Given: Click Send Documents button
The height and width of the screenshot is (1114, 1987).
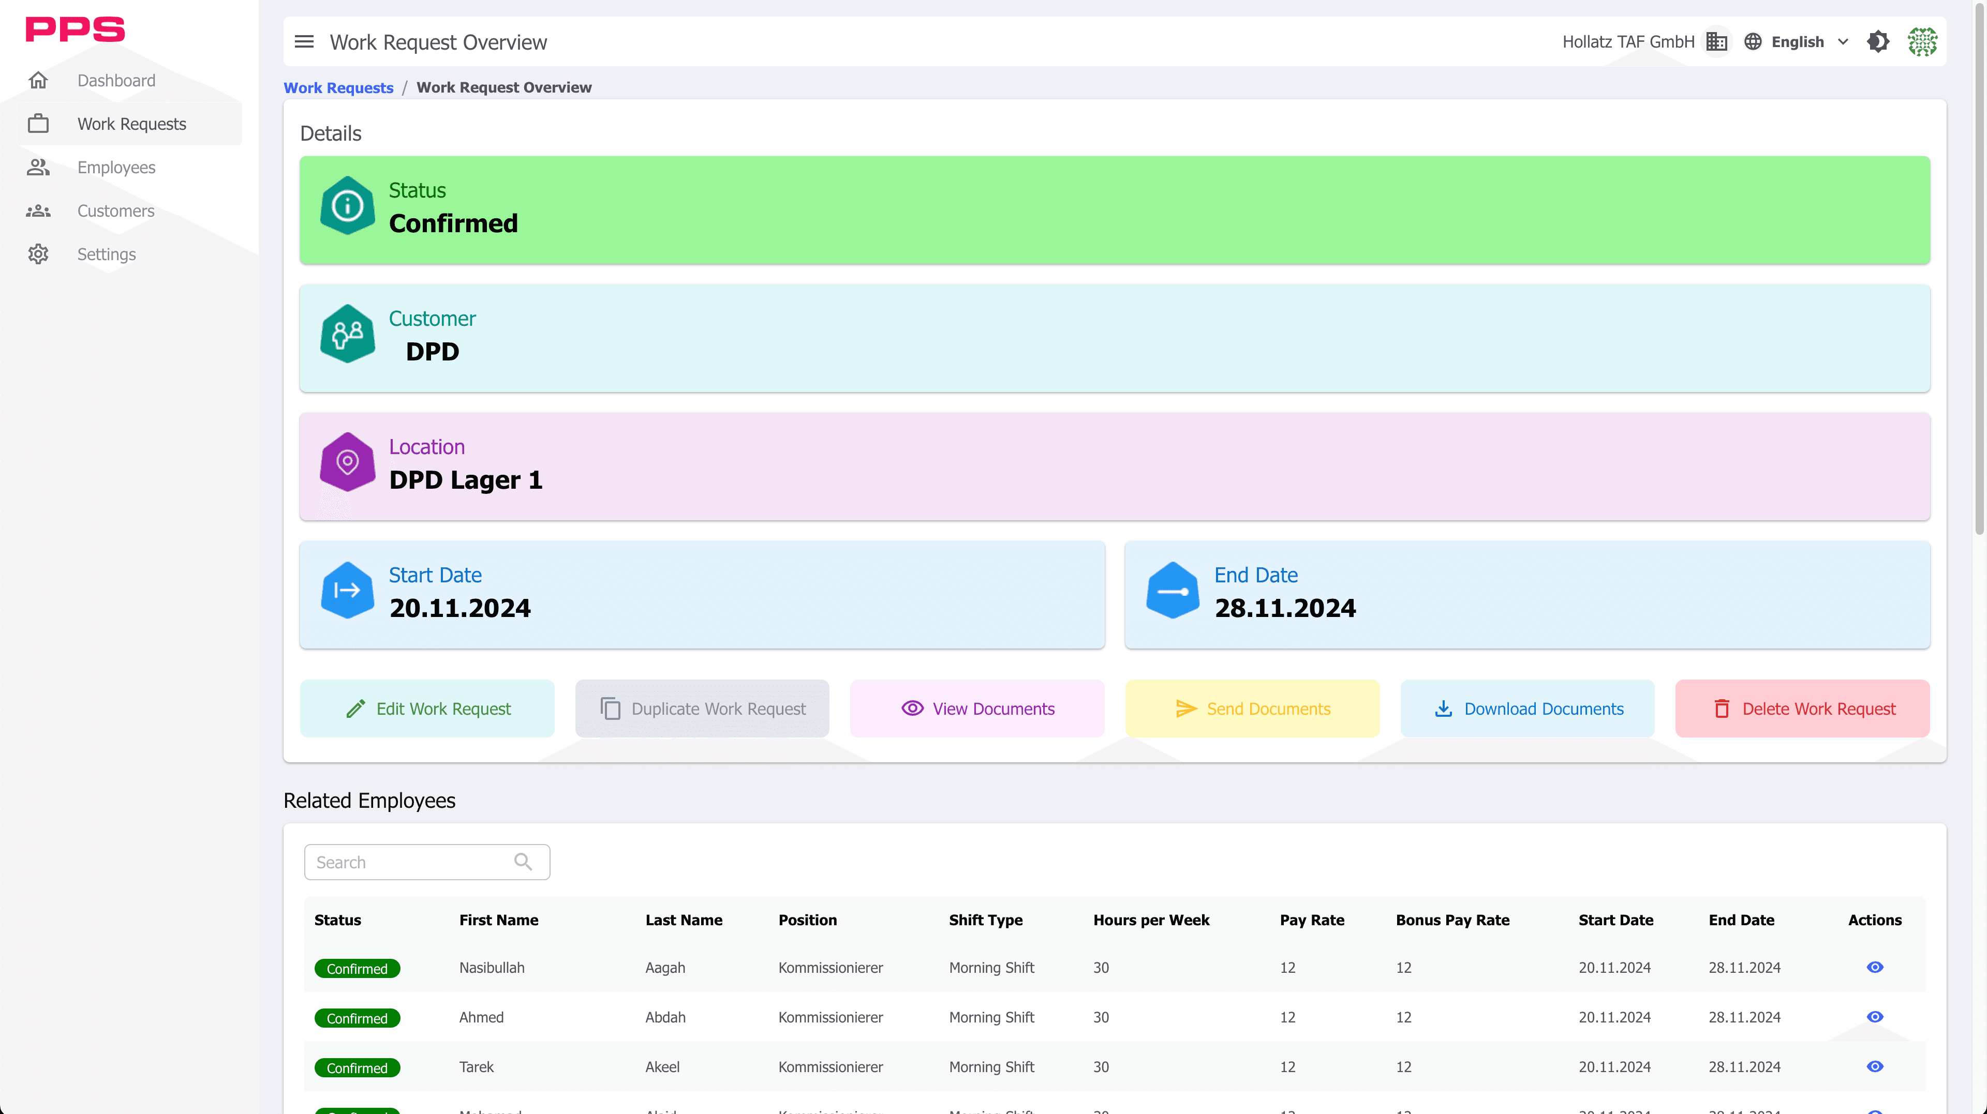Looking at the screenshot, I should click(x=1252, y=709).
